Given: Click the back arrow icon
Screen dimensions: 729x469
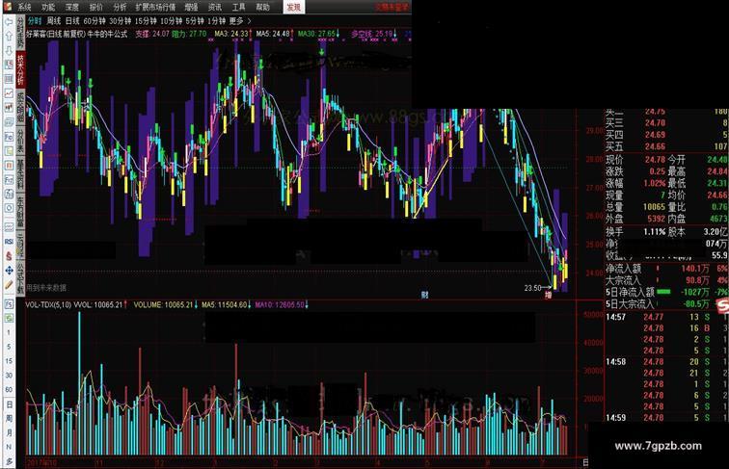Looking at the screenshot, I should tap(9, 22).
